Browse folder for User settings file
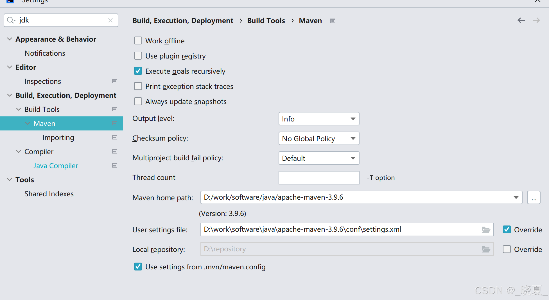Image resolution: width=549 pixels, height=300 pixels. tap(486, 229)
